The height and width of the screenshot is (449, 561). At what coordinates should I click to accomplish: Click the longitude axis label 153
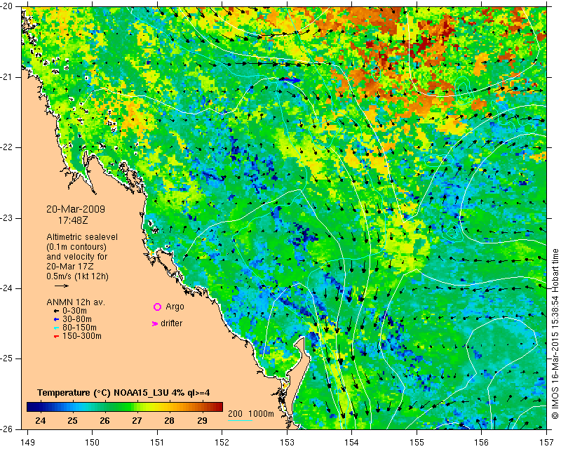287,443
